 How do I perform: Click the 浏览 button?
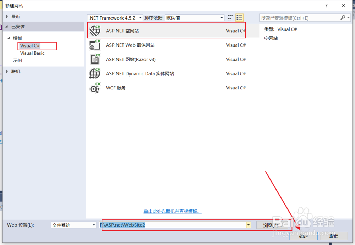click(272, 225)
